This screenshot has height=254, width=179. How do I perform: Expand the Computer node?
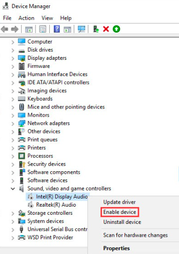tap(13, 42)
